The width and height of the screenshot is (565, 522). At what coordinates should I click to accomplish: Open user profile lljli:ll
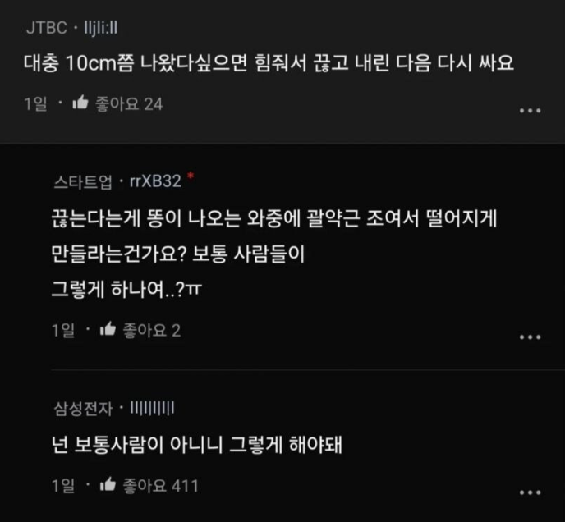click(x=100, y=28)
